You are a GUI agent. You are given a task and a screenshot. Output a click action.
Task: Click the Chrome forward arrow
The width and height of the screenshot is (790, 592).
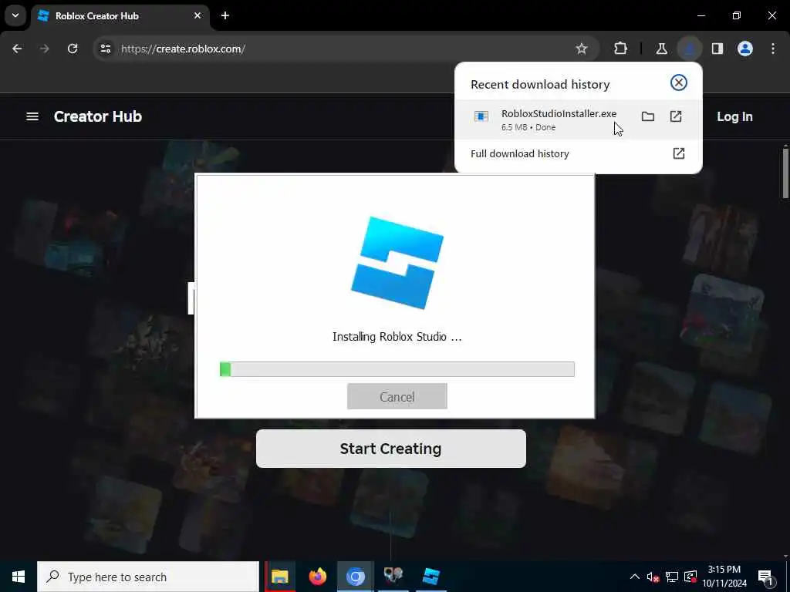[x=44, y=49]
